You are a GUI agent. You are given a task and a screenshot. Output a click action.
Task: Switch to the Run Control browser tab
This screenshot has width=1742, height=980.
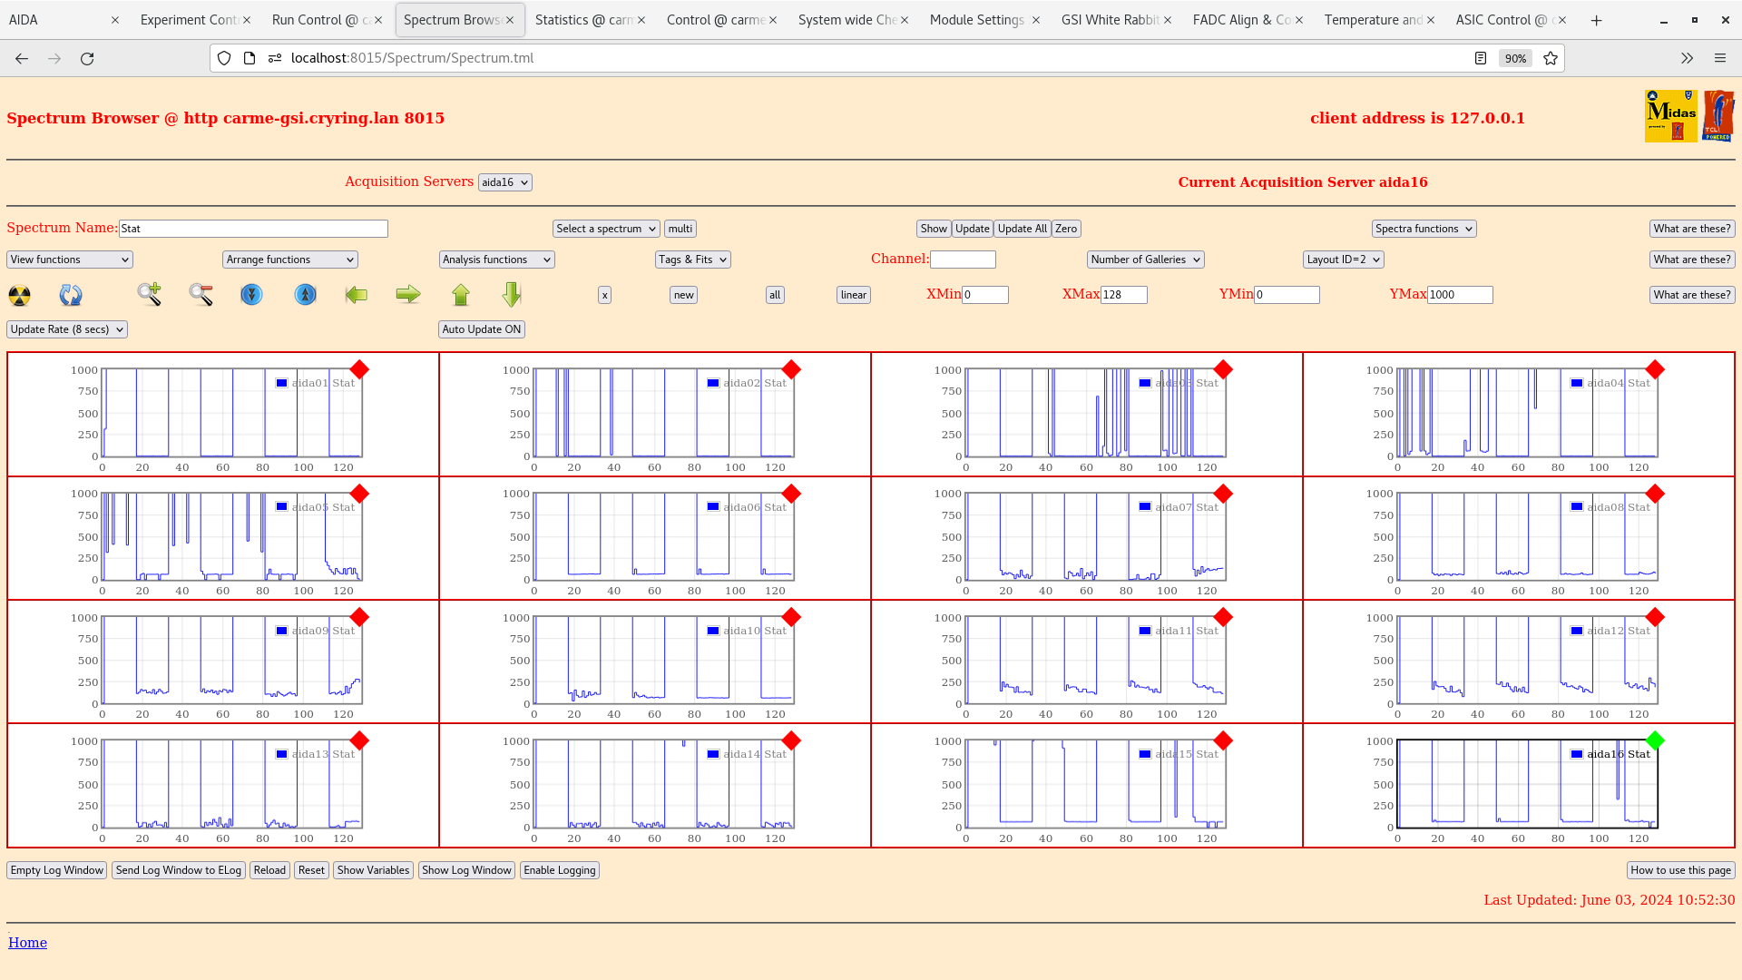(322, 19)
